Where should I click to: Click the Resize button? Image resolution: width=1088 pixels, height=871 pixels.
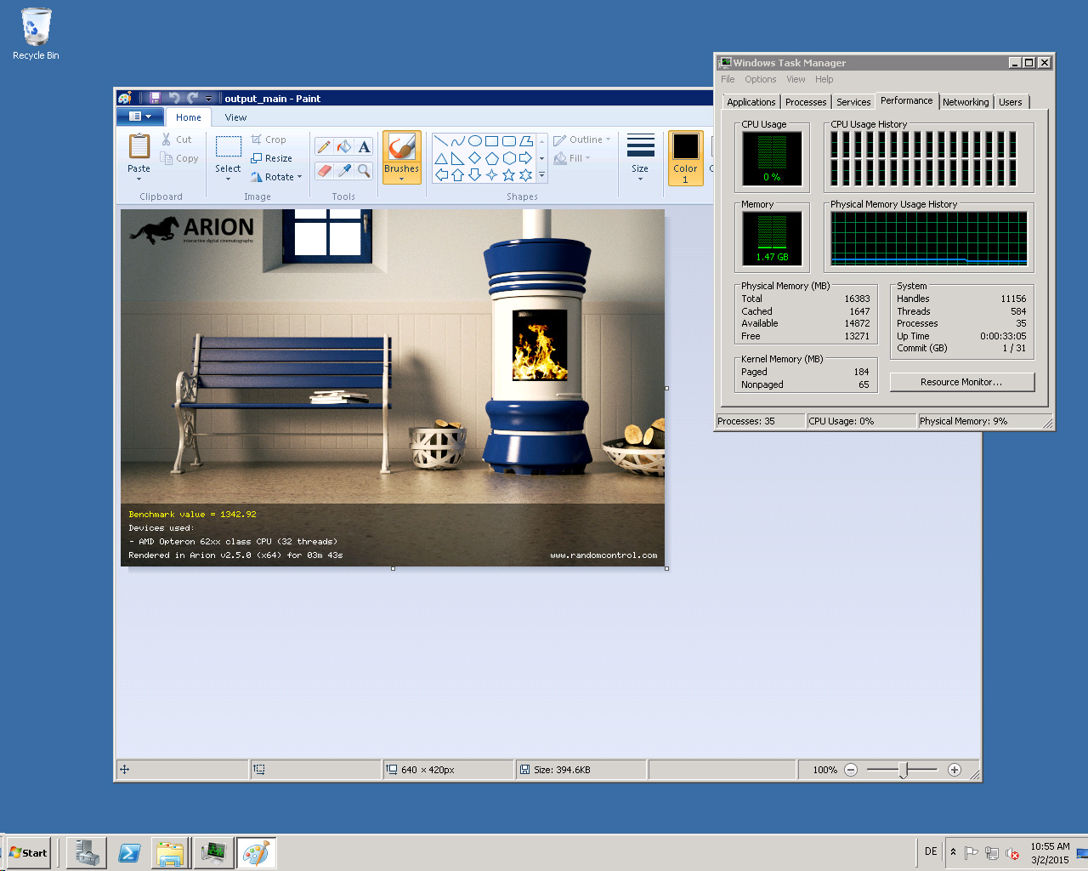coord(271,158)
